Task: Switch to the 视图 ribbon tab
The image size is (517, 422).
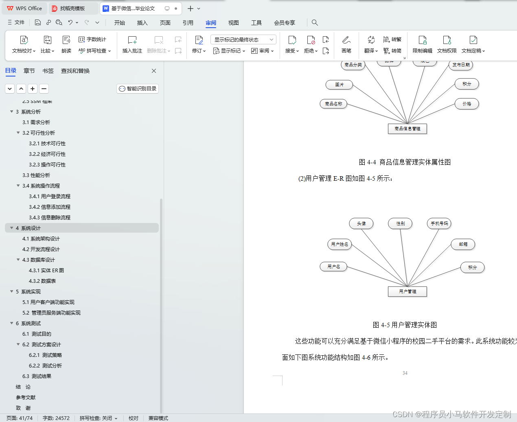Action: (234, 23)
